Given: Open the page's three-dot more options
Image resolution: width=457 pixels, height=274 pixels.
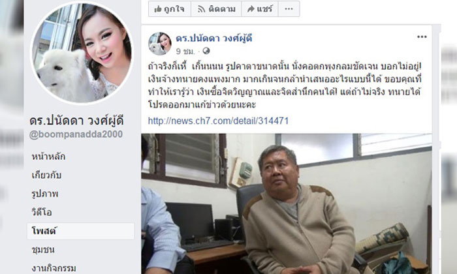Looking at the screenshot, I should coord(289,8).
